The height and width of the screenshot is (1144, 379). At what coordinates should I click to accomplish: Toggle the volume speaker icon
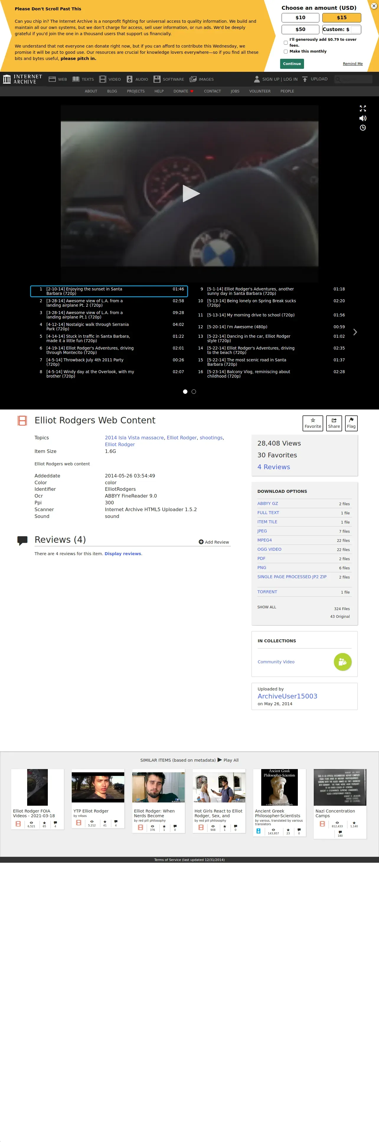pos(362,118)
